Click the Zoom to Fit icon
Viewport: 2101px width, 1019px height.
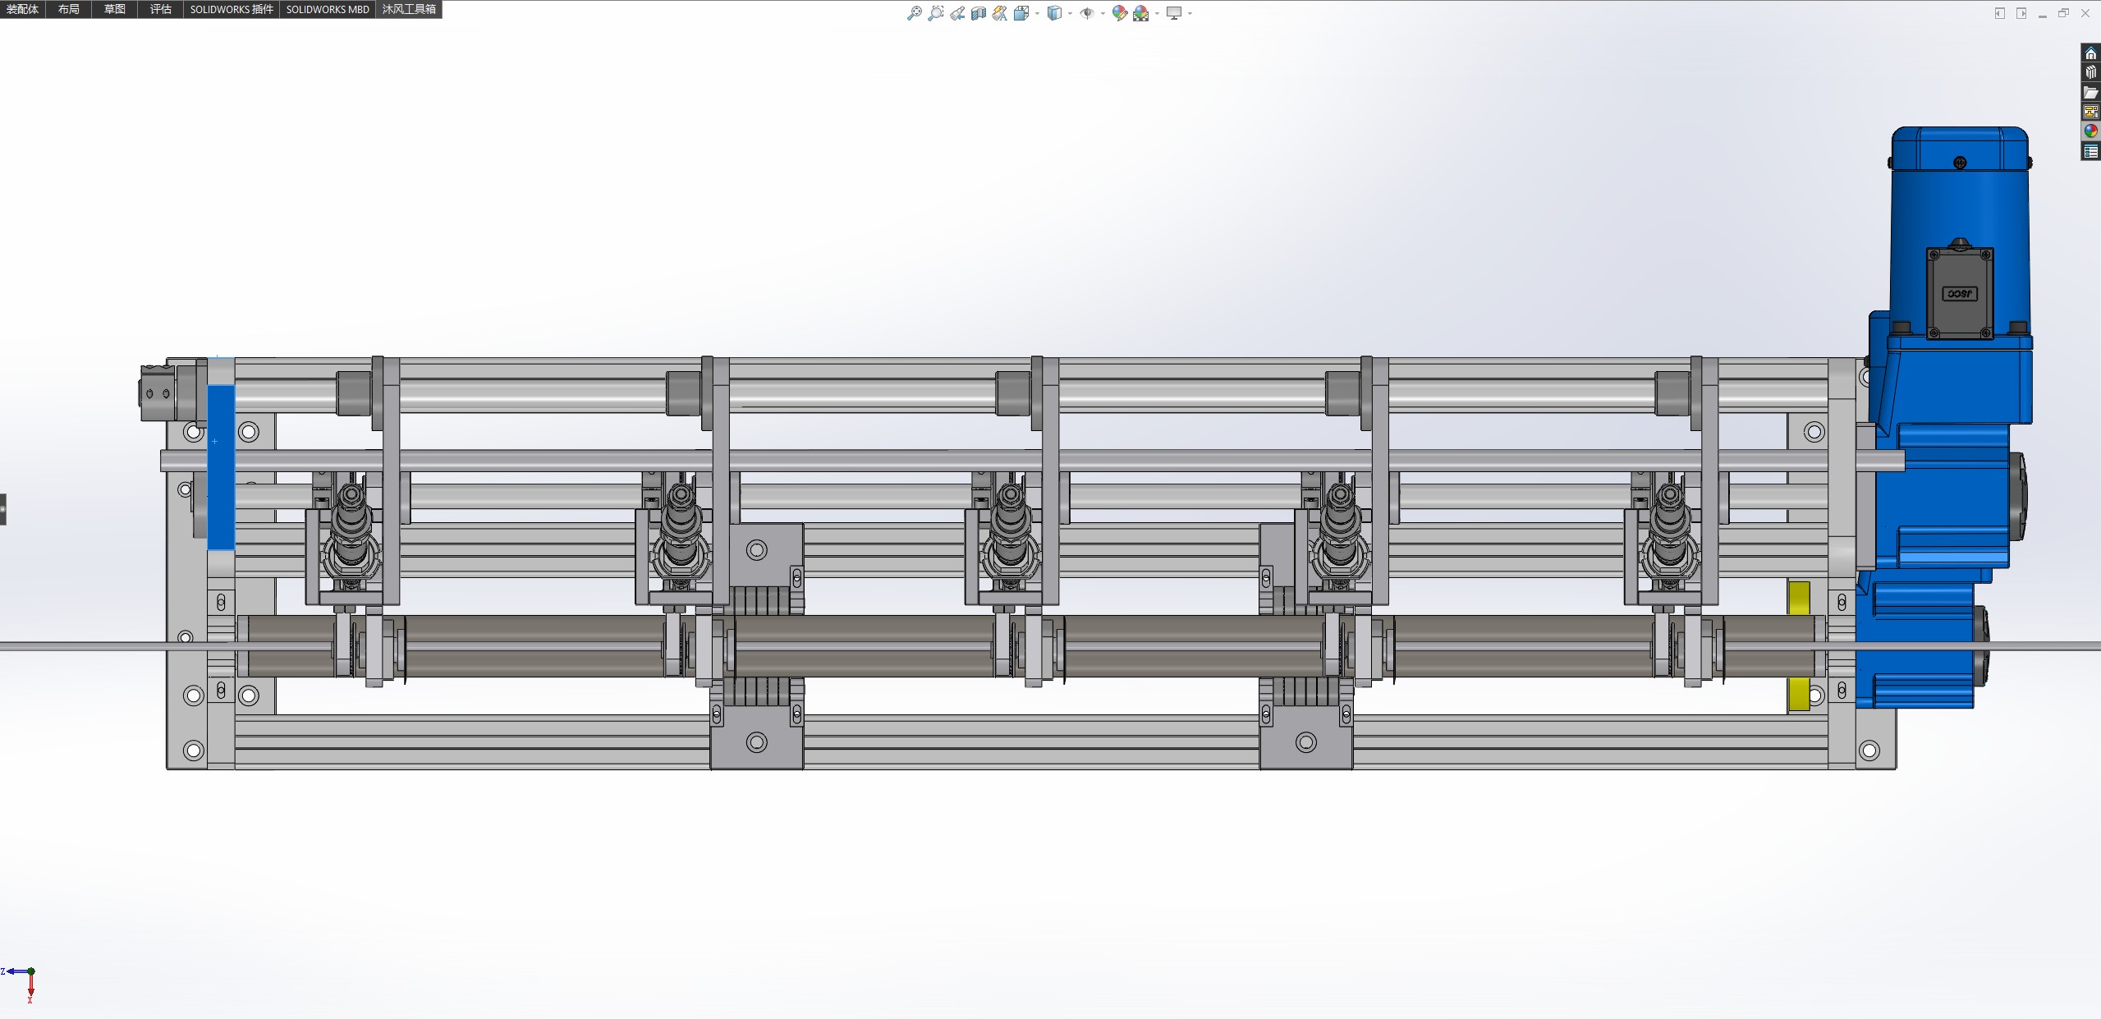click(914, 13)
